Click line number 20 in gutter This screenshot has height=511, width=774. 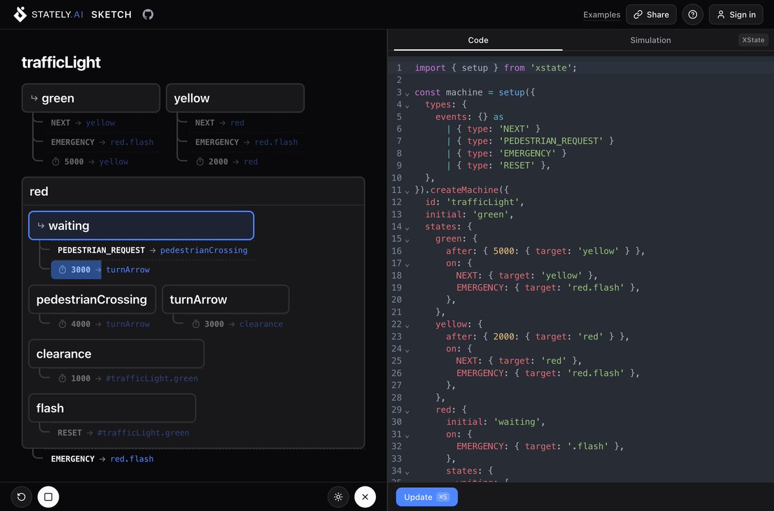tap(396, 300)
